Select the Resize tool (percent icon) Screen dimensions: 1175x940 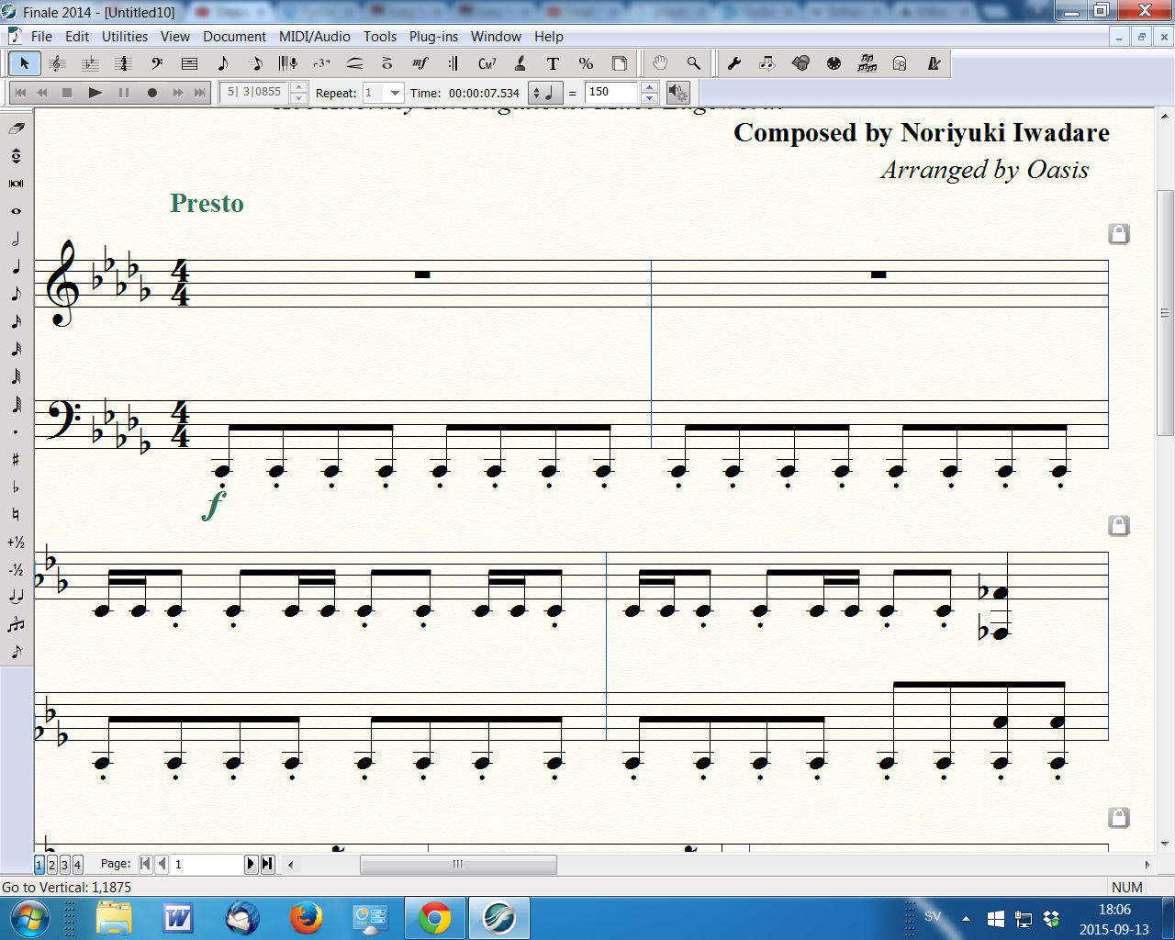coord(586,63)
